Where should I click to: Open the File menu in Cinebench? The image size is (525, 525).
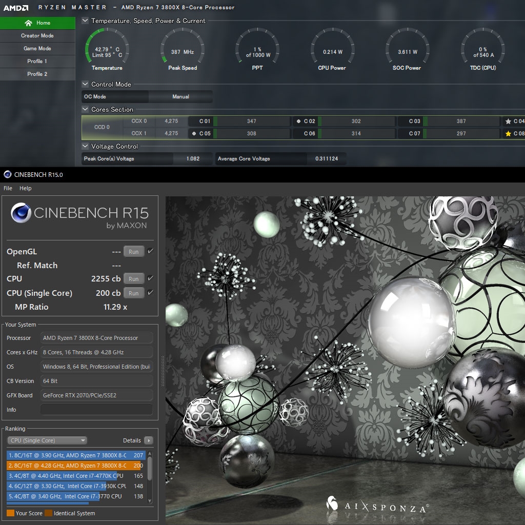(8, 188)
